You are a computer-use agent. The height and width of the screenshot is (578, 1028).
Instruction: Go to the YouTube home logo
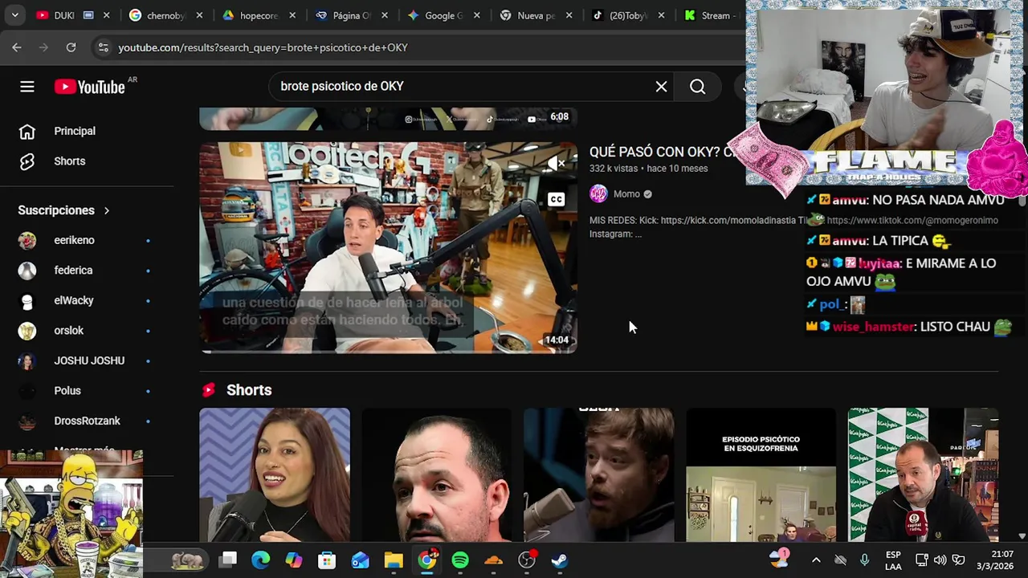click(x=90, y=87)
